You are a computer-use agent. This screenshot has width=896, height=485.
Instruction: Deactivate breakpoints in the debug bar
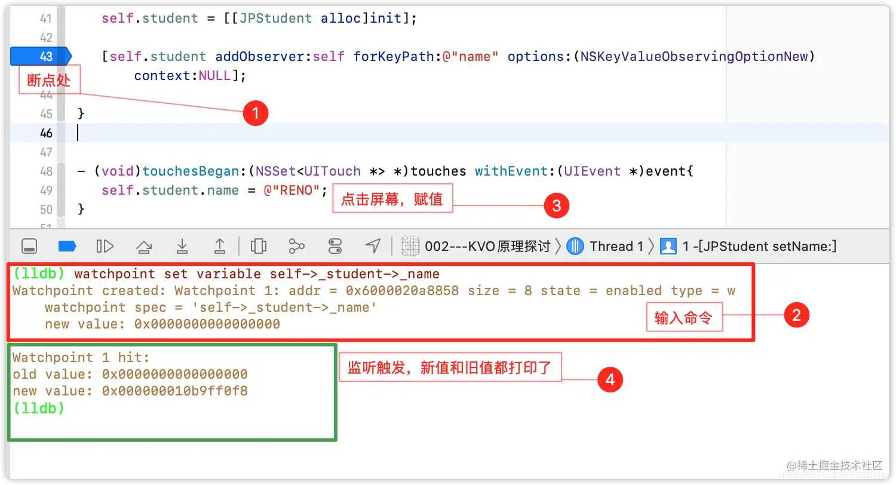(x=67, y=245)
